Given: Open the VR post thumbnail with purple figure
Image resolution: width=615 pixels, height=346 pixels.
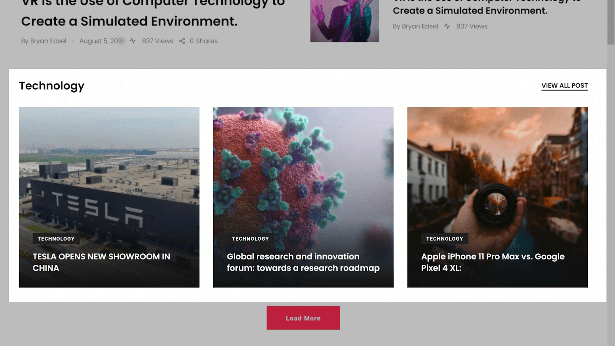Looking at the screenshot, I should coord(345,21).
